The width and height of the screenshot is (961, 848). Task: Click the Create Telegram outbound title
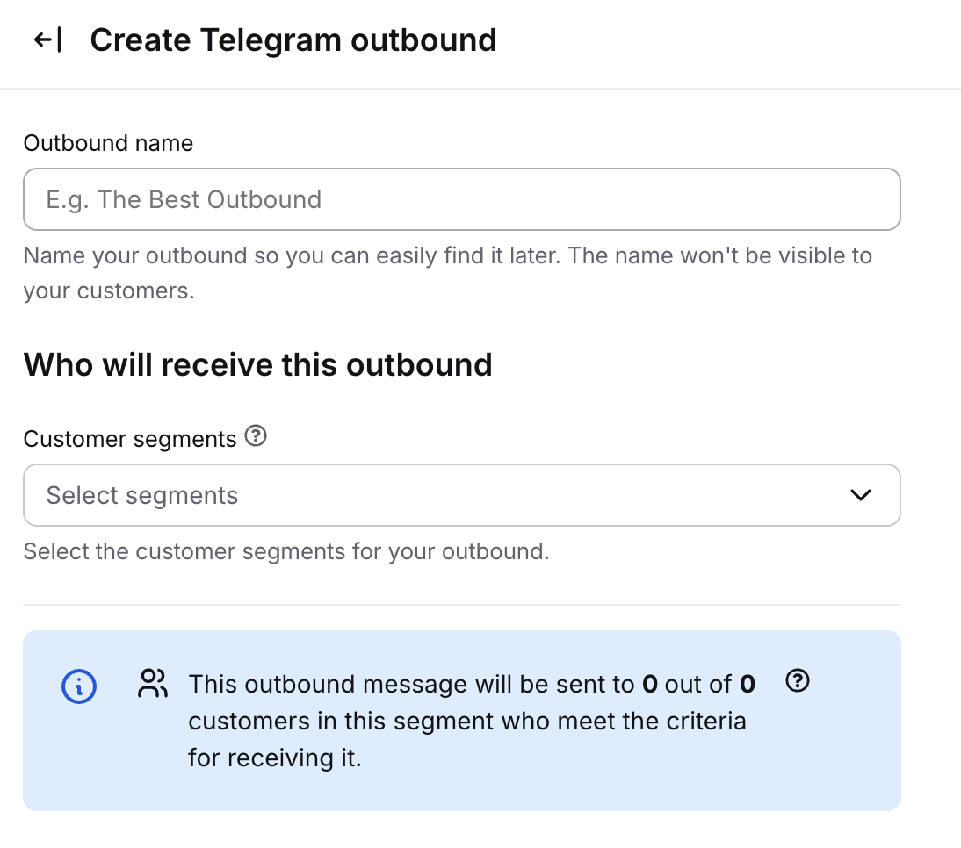coord(293,40)
